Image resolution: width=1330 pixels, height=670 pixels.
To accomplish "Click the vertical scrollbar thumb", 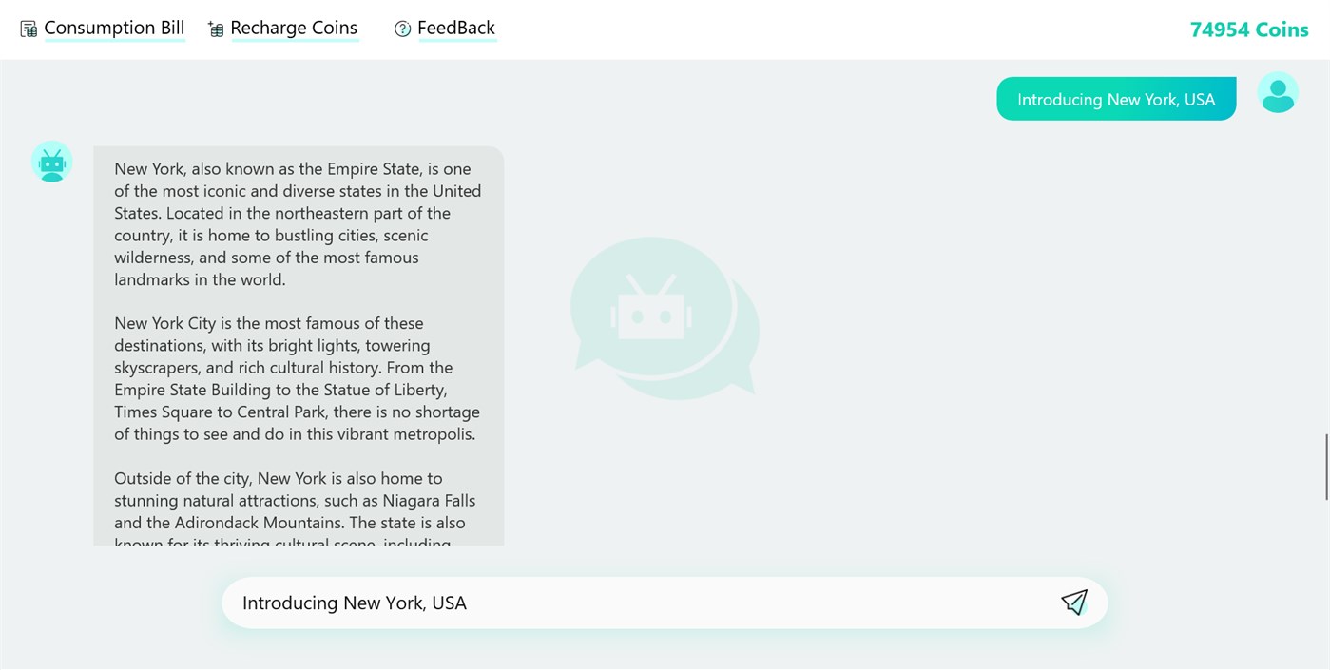I will (1325, 466).
